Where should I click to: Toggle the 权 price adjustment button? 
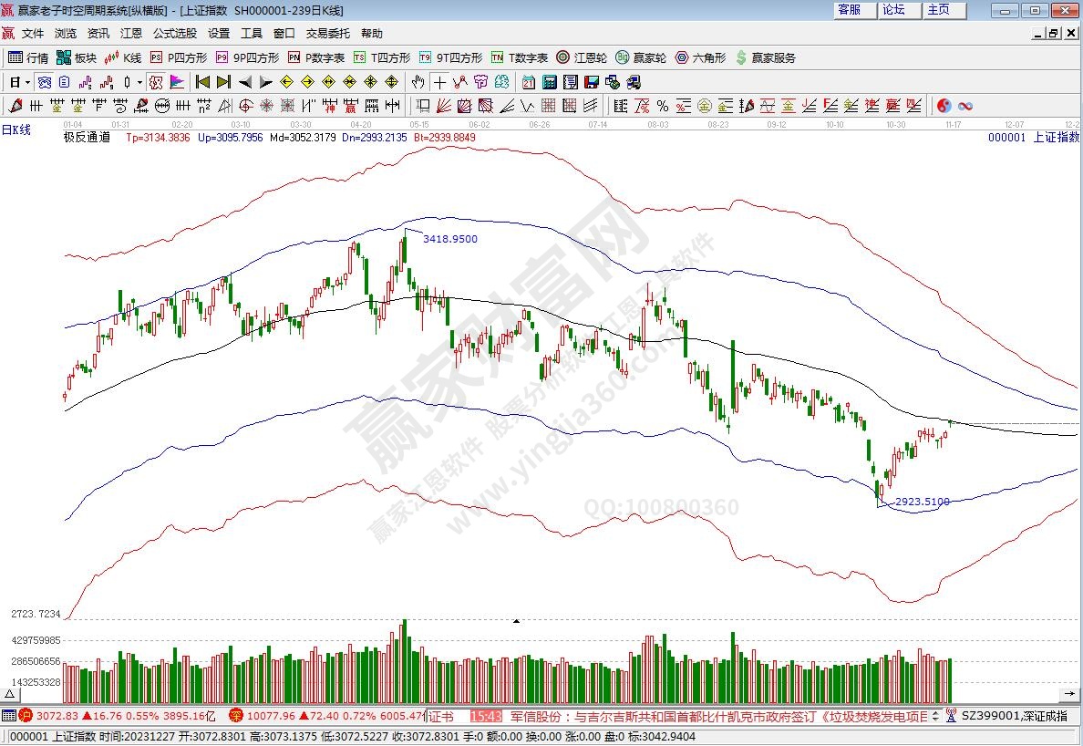155,81
